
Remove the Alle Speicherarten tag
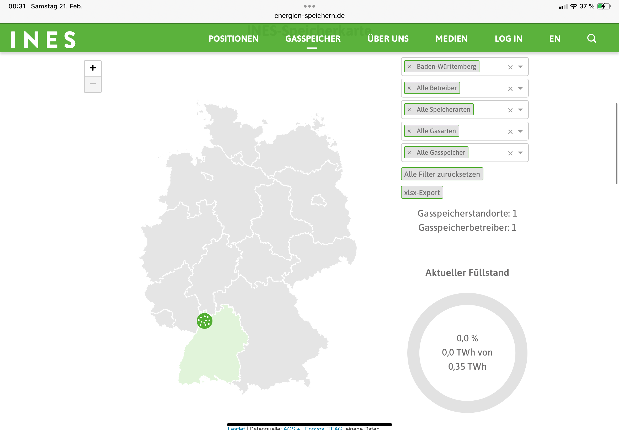pyautogui.click(x=409, y=110)
